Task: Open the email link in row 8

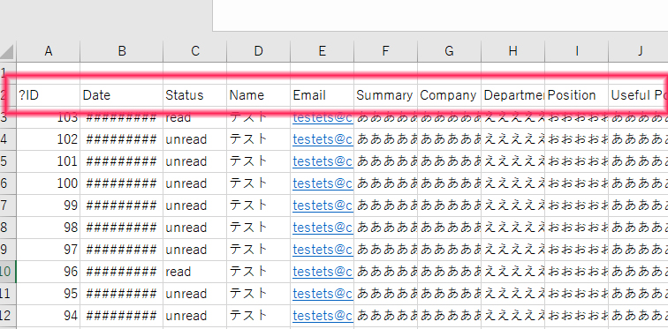Action: [323, 228]
